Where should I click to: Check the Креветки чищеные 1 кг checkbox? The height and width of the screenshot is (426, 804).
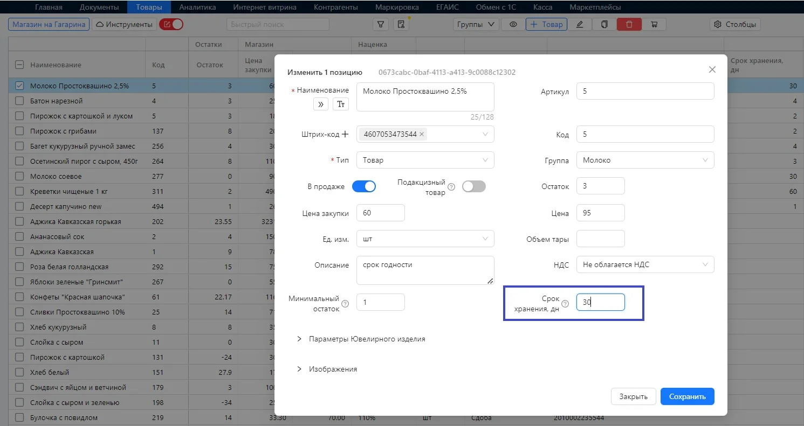pos(19,191)
